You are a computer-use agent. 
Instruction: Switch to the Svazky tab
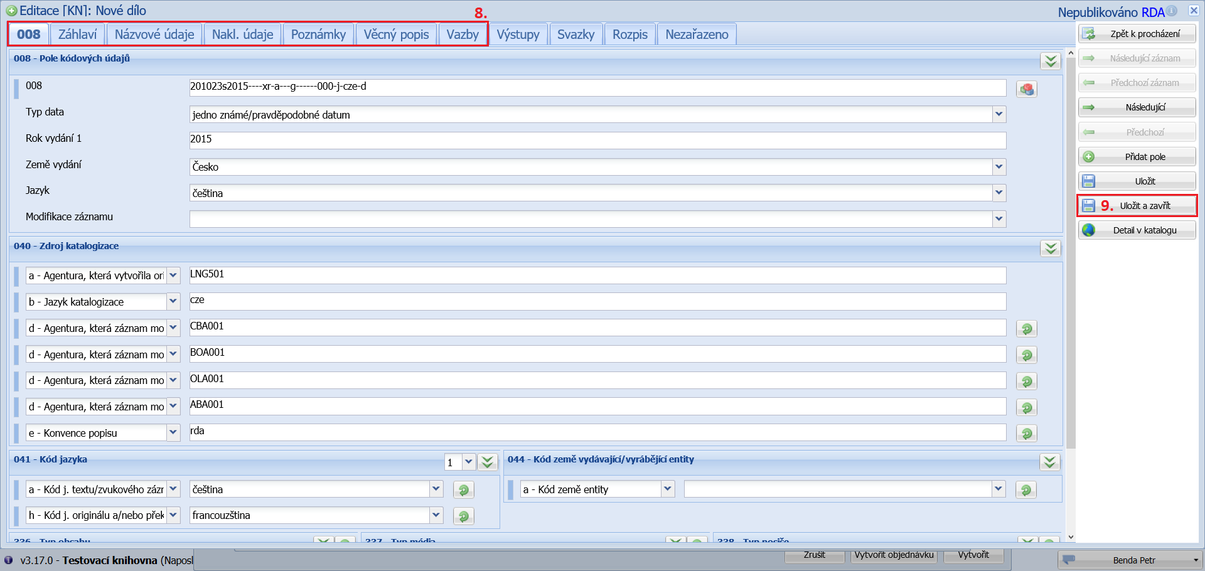coord(576,35)
